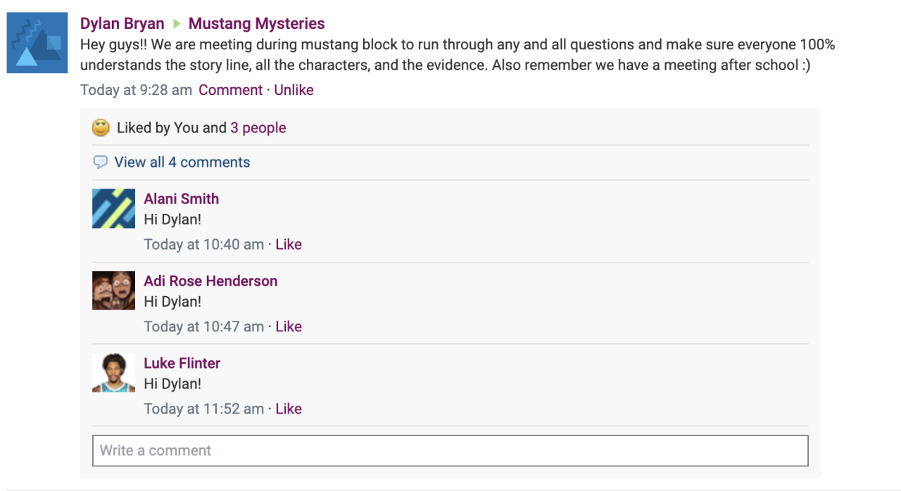The height and width of the screenshot is (491, 901).
Task: Click the green arrow beside Dylan Bryan
Action: 177,24
